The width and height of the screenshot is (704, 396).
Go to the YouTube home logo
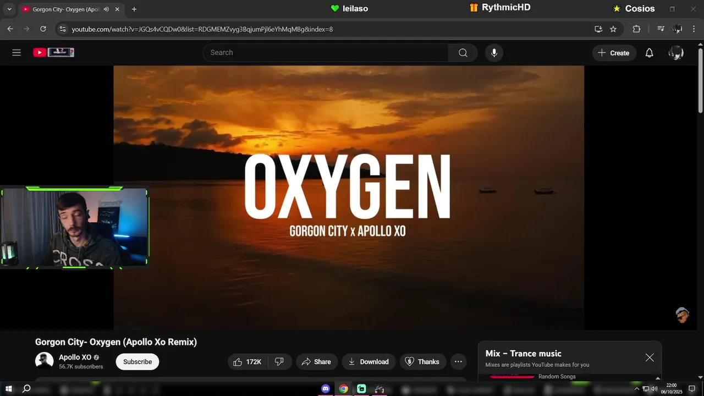tap(53, 52)
